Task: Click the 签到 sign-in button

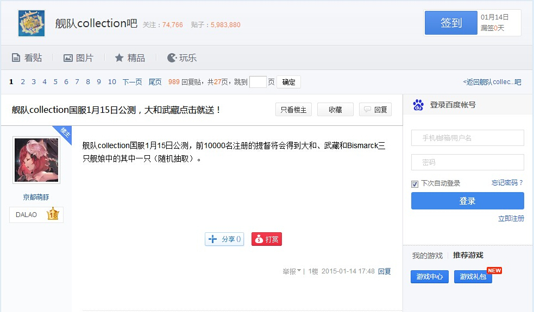Action: 451,23
